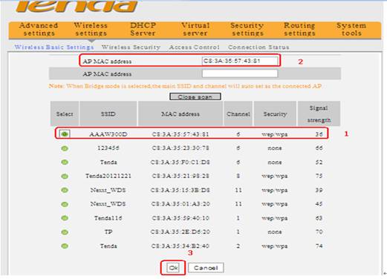The image size is (387, 279).
Task: Open the System tools menu
Action: (351, 29)
